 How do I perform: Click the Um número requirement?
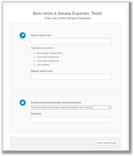click(43, 65)
